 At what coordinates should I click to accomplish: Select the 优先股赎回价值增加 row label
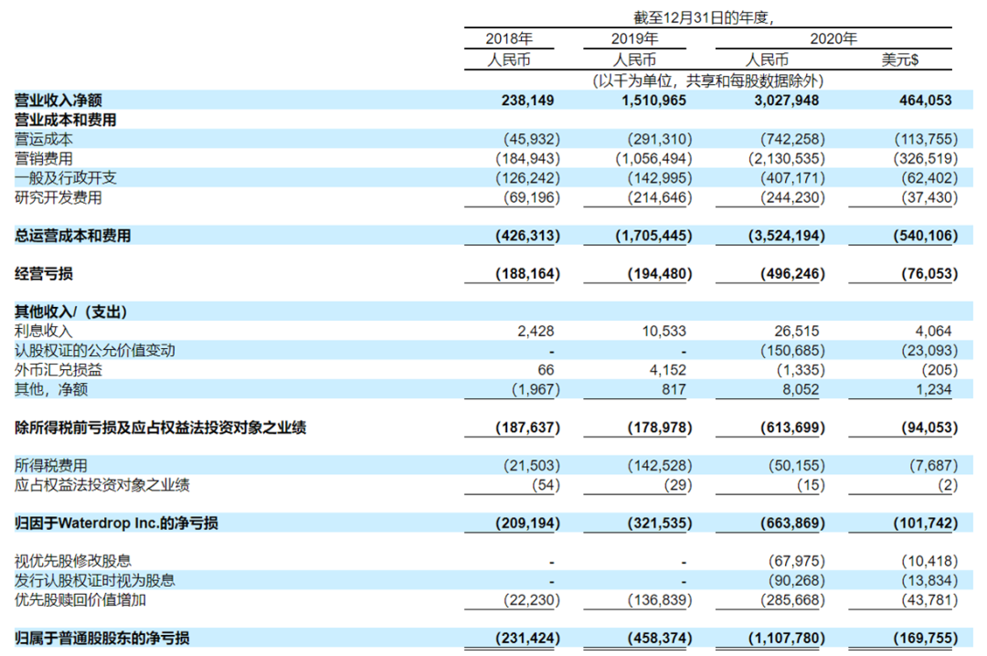(x=80, y=600)
